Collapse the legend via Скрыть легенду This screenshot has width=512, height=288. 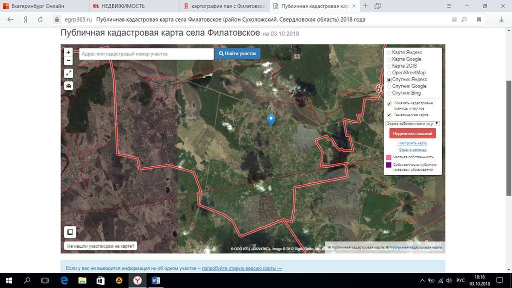[412, 150]
